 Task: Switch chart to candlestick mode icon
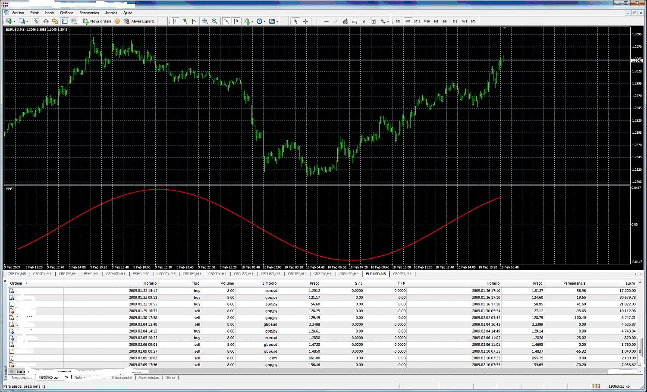tap(185, 21)
